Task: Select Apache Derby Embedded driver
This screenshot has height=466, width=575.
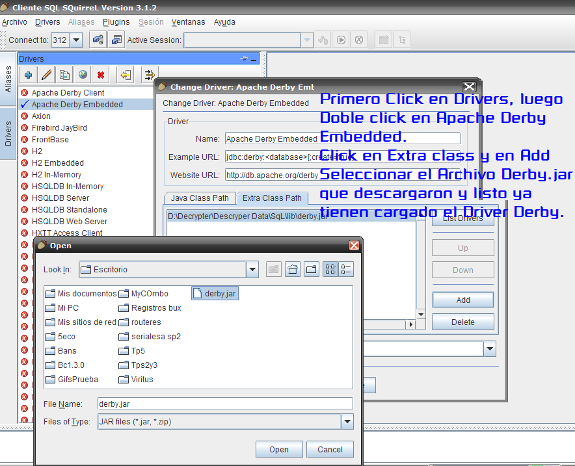Action: click(86, 105)
